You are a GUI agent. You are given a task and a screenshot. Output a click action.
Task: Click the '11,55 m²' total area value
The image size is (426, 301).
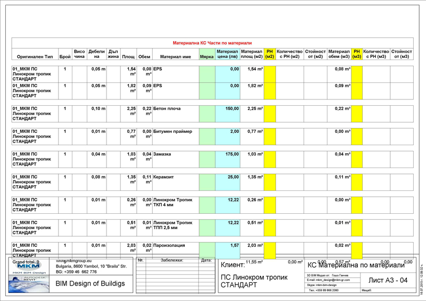pos(254,262)
